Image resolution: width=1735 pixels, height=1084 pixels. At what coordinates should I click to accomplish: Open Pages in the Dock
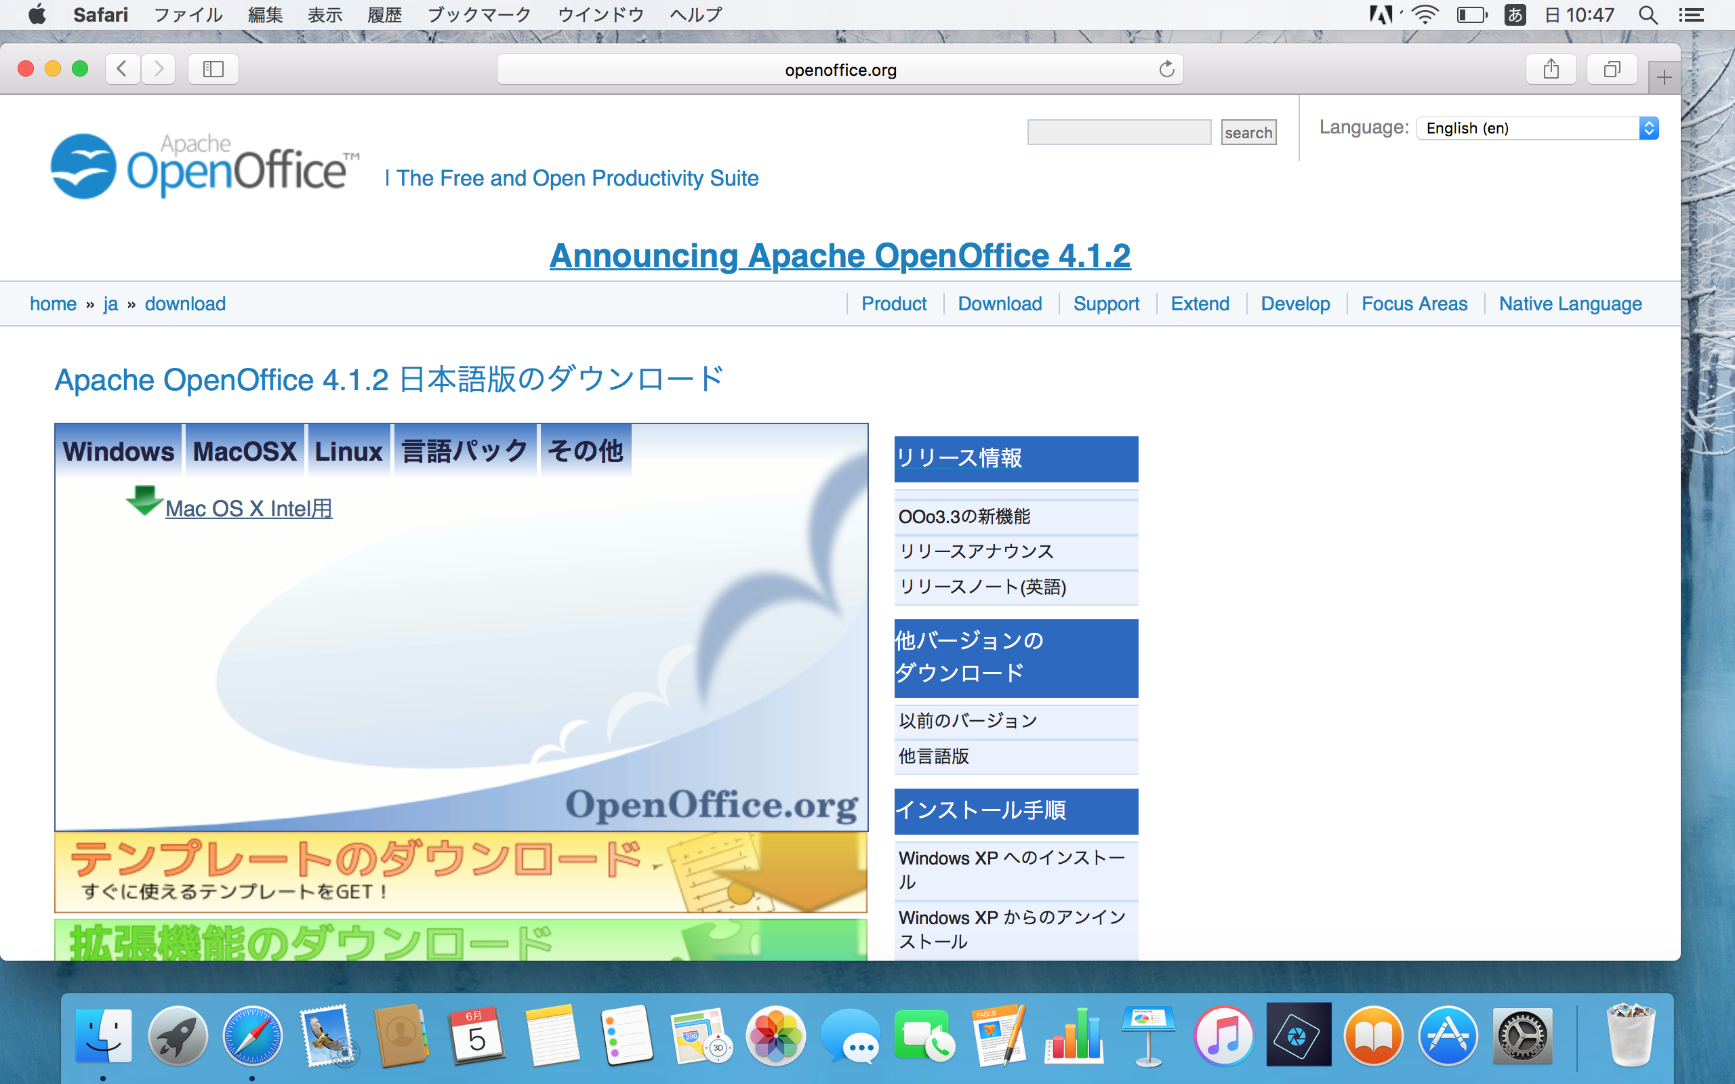coord(1000,1035)
